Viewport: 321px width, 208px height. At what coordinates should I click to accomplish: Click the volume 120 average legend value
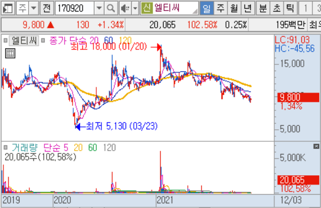[x=109, y=147]
